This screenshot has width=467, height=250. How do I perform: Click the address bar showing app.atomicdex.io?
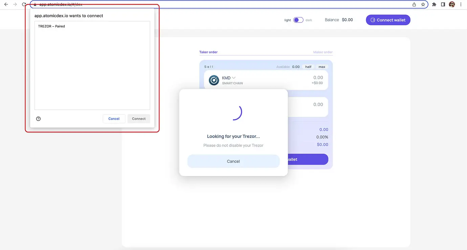pos(61,5)
